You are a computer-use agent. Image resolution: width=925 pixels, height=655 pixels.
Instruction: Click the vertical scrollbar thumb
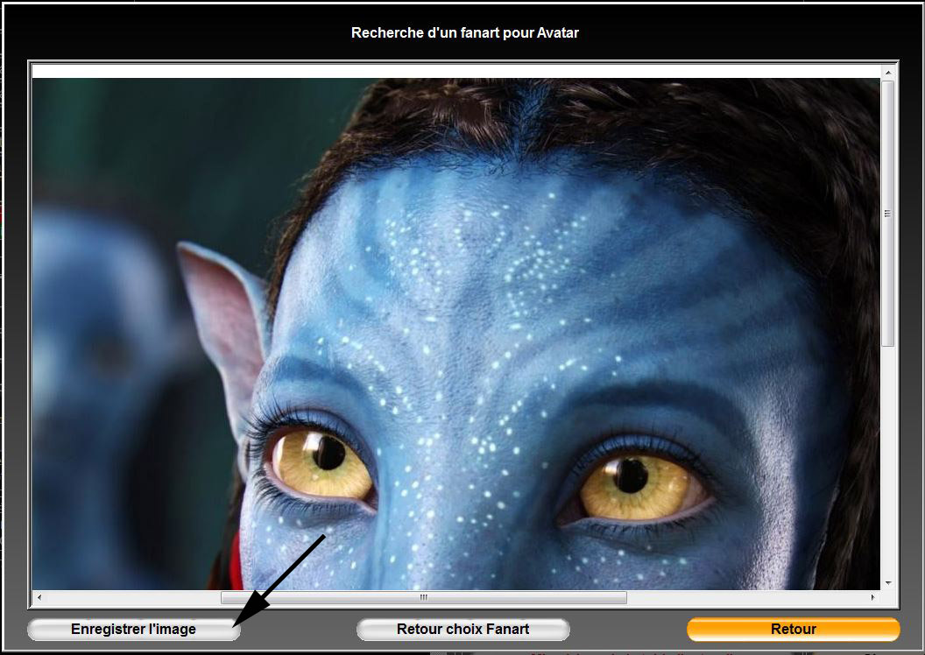click(888, 214)
